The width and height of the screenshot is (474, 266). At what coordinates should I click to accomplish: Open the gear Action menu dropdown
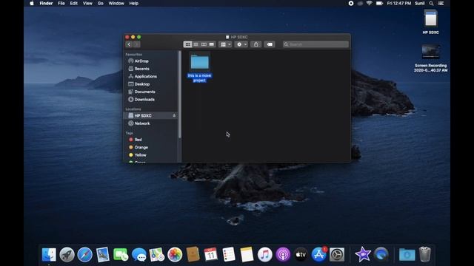pyautogui.click(x=241, y=44)
